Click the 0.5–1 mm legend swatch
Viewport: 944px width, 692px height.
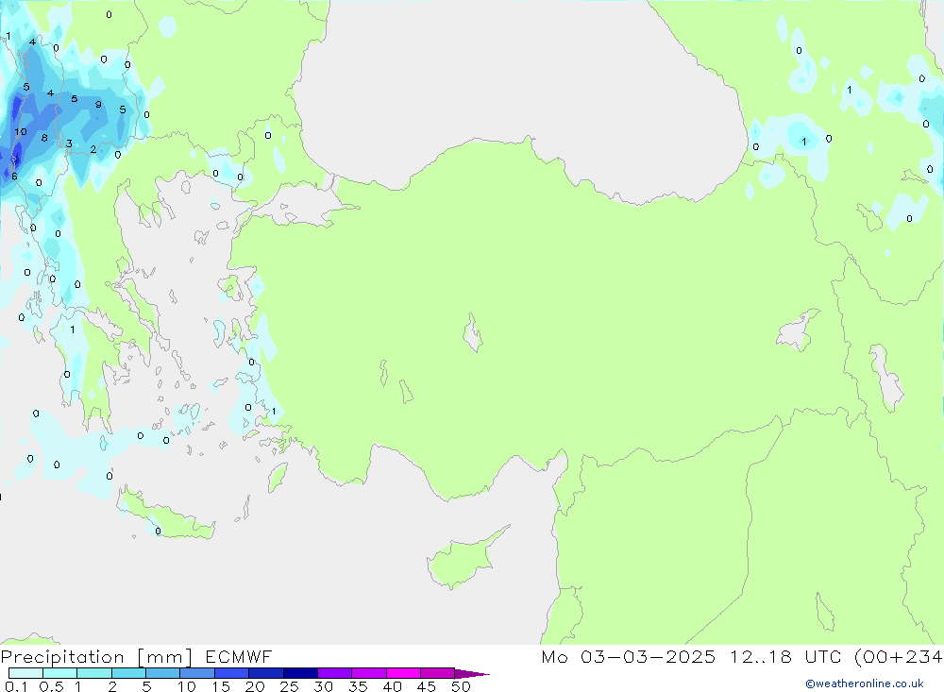point(59,673)
